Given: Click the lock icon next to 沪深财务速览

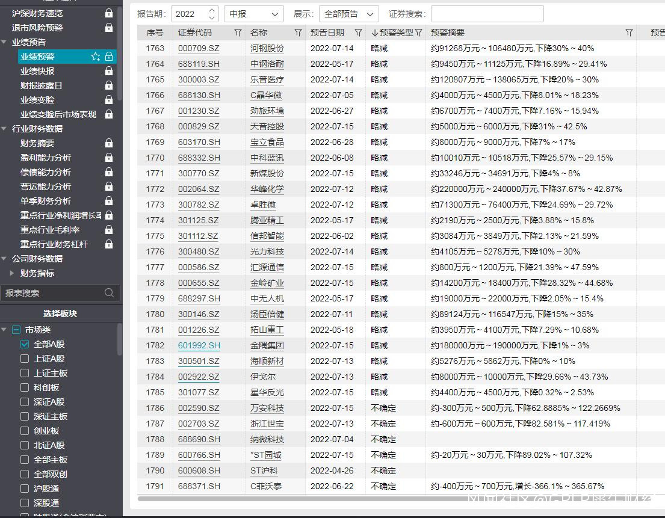Looking at the screenshot, I should click(109, 13).
